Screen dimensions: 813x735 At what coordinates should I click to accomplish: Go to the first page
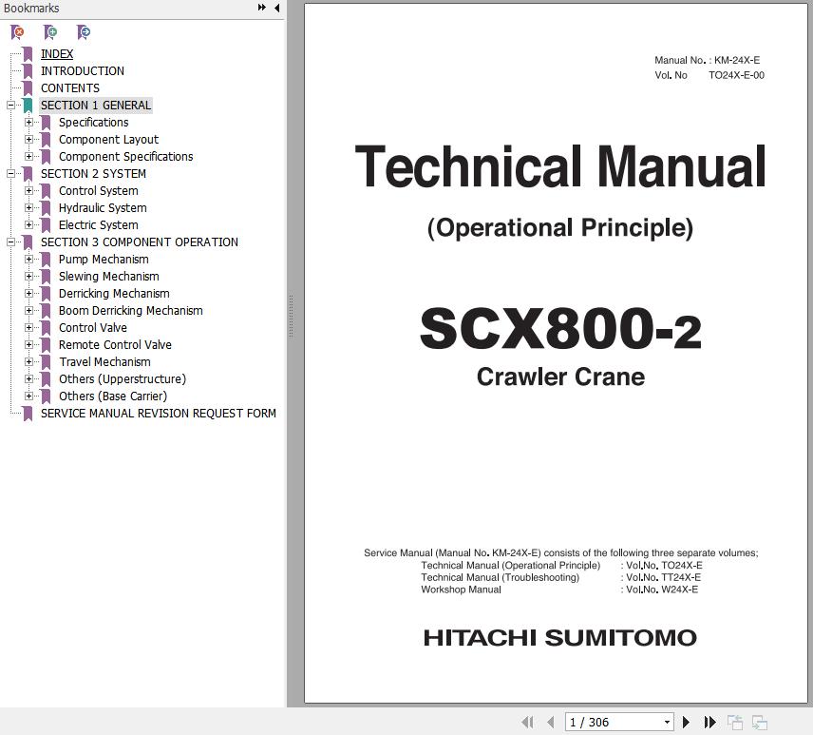tap(528, 722)
